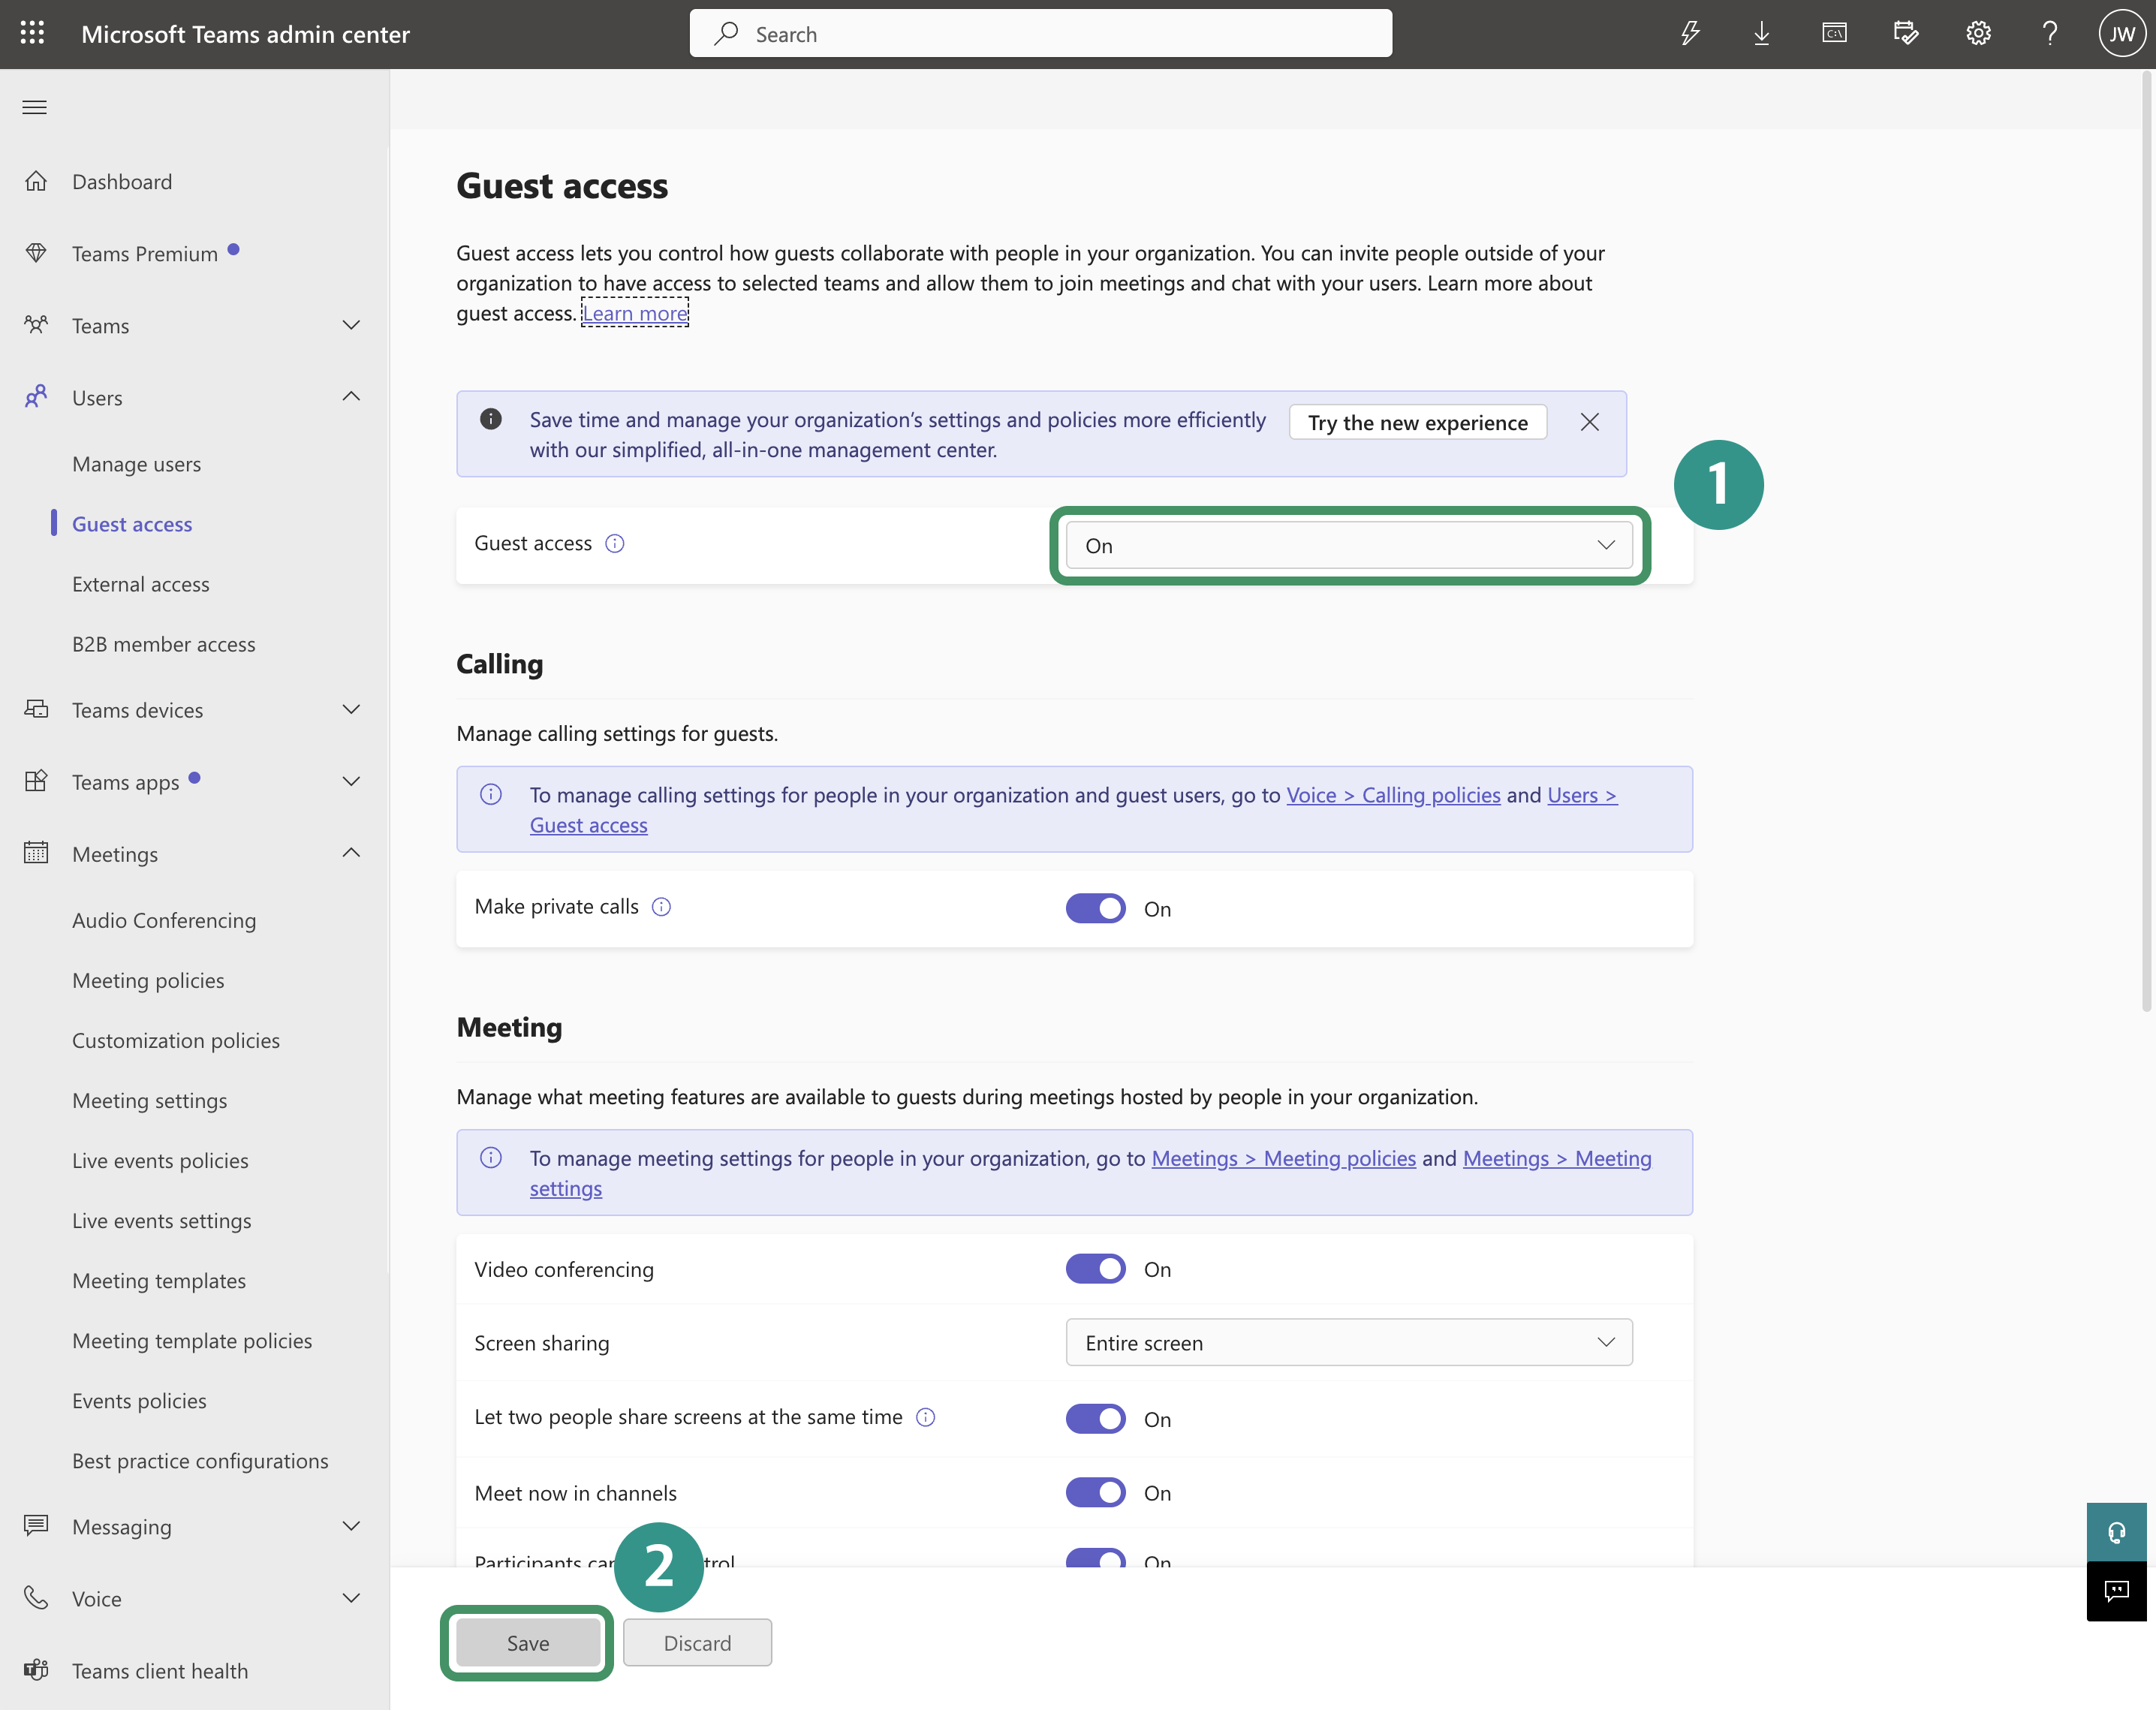
Task: Click the Messaging chat icon
Action: click(36, 1526)
